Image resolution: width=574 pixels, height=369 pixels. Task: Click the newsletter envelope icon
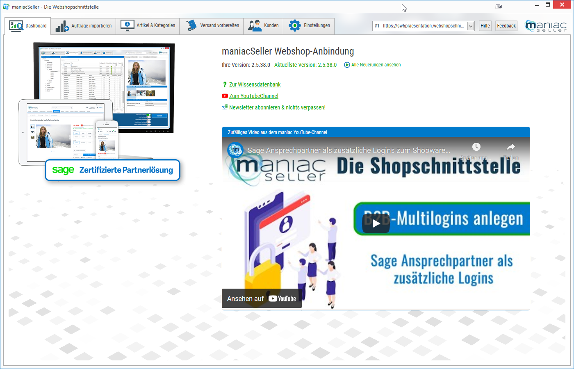(225, 107)
